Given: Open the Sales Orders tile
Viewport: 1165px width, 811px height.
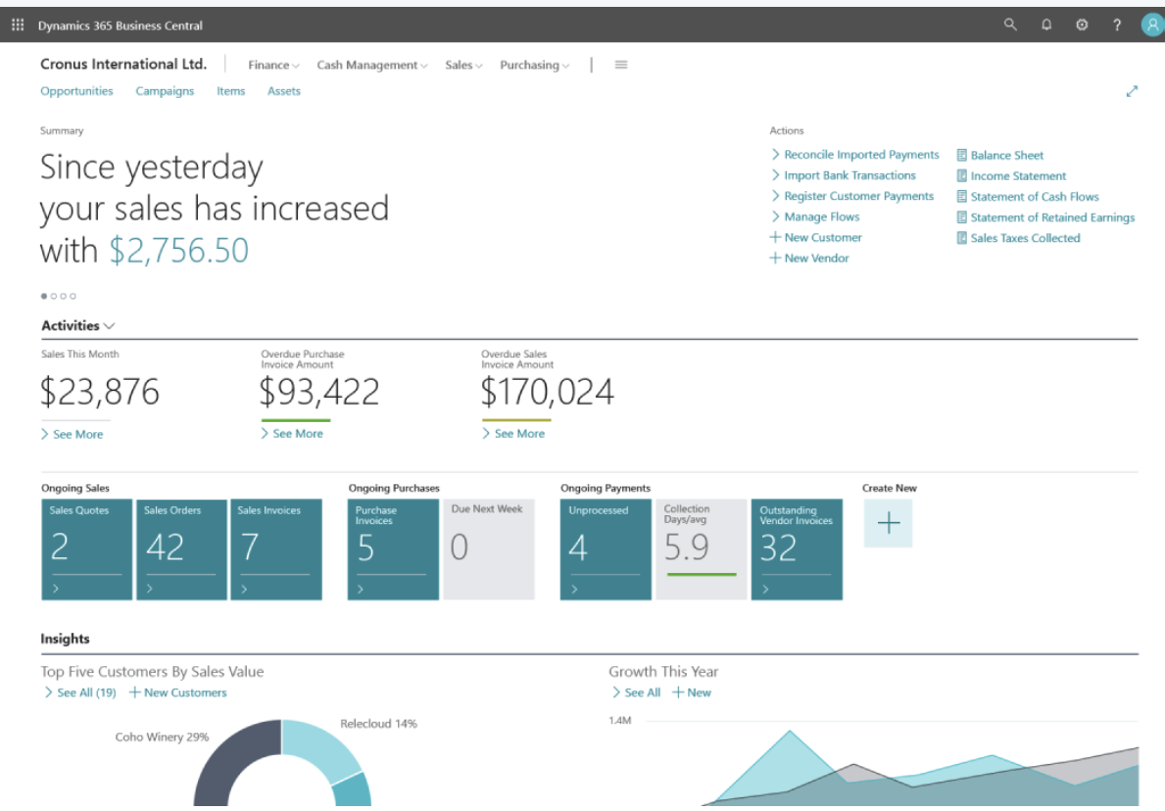Looking at the screenshot, I should 181,549.
